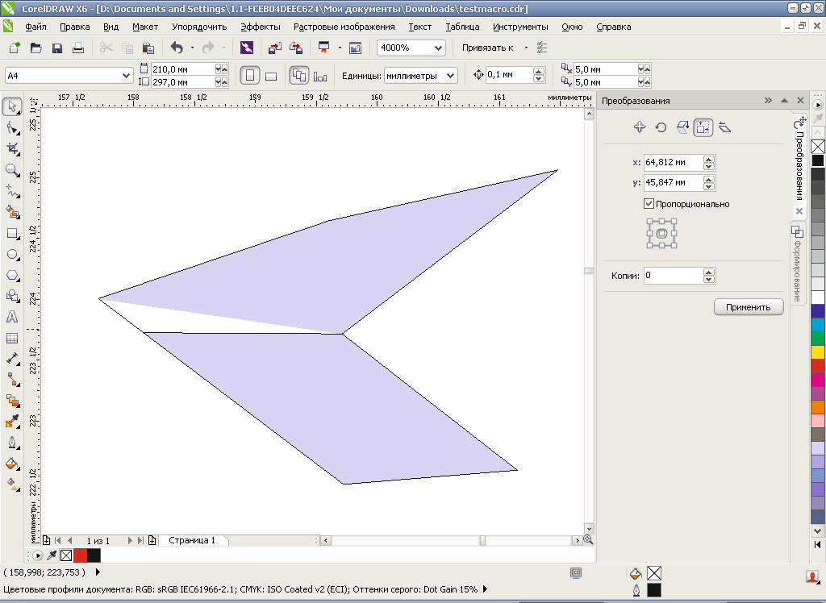Save the document
The width and height of the screenshot is (826, 603).
click(57, 48)
